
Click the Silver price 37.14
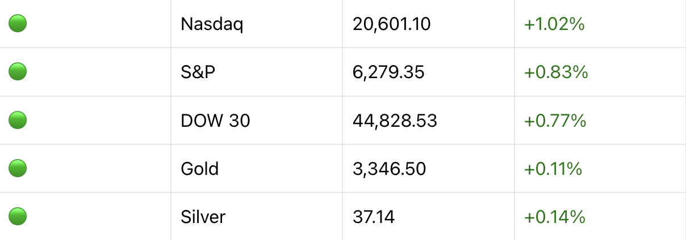(374, 217)
